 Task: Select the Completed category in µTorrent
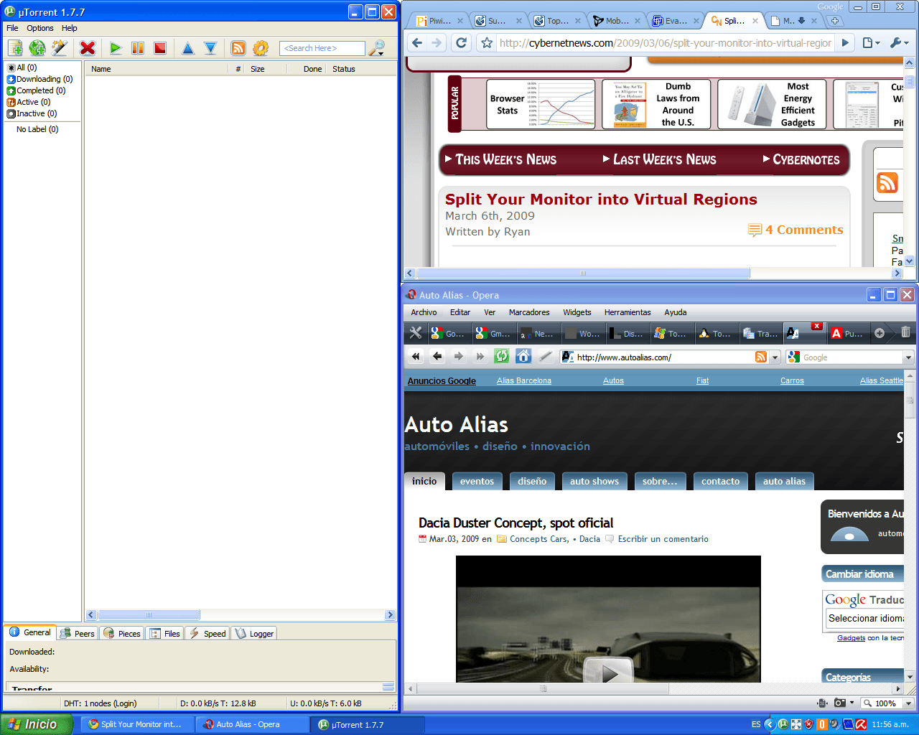click(x=37, y=90)
